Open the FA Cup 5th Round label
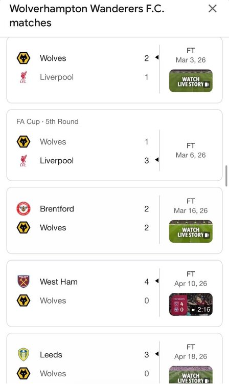This screenshot has width=229, height=384. (x=48, y=121)
